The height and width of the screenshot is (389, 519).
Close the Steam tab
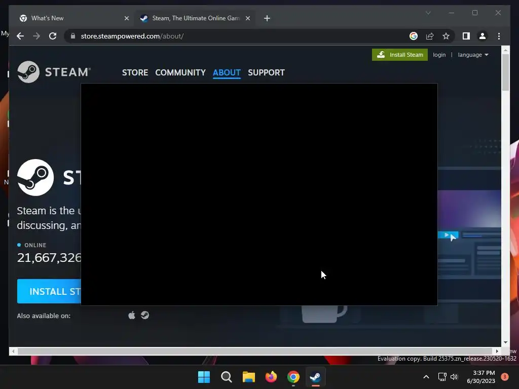[x=247, y=18]
